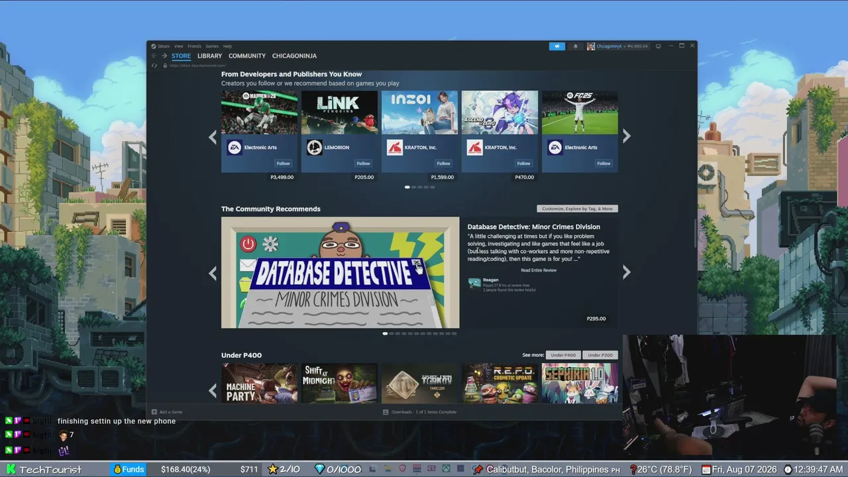The image size is (848, 477).
Task: Go back with the Steam back arrow
Action: (x=154, y=56)
